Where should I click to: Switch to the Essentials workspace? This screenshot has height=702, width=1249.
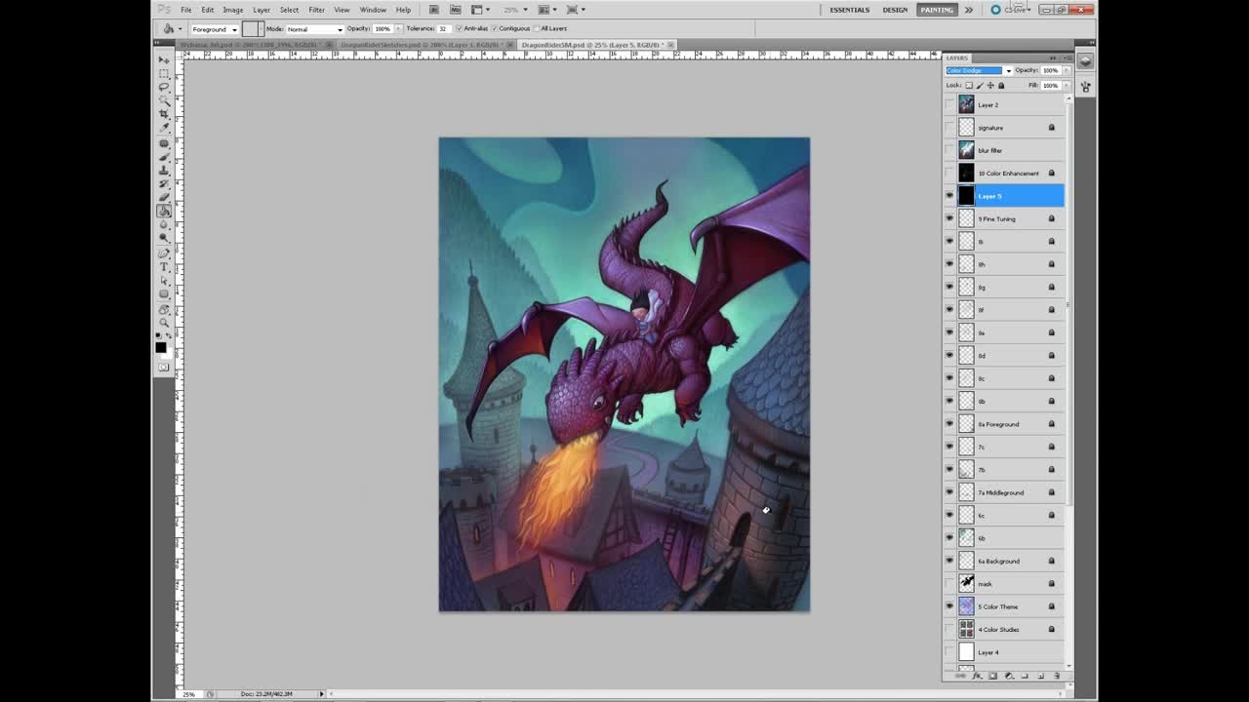click(849, 10)
